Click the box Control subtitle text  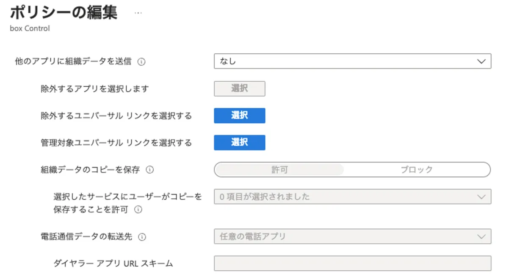click(x=30, y=29)
